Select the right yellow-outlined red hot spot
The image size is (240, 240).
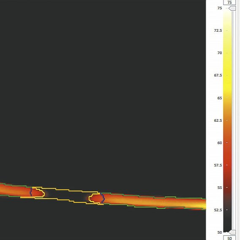pos(96,199)
